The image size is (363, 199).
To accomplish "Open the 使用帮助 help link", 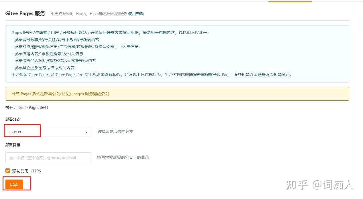I will [136, 13].
